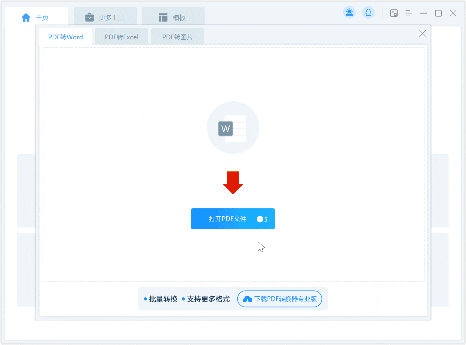Open QQ customer service icon
Image resolution: width=466 pixels, height=345 pixels.
(368, 12)
